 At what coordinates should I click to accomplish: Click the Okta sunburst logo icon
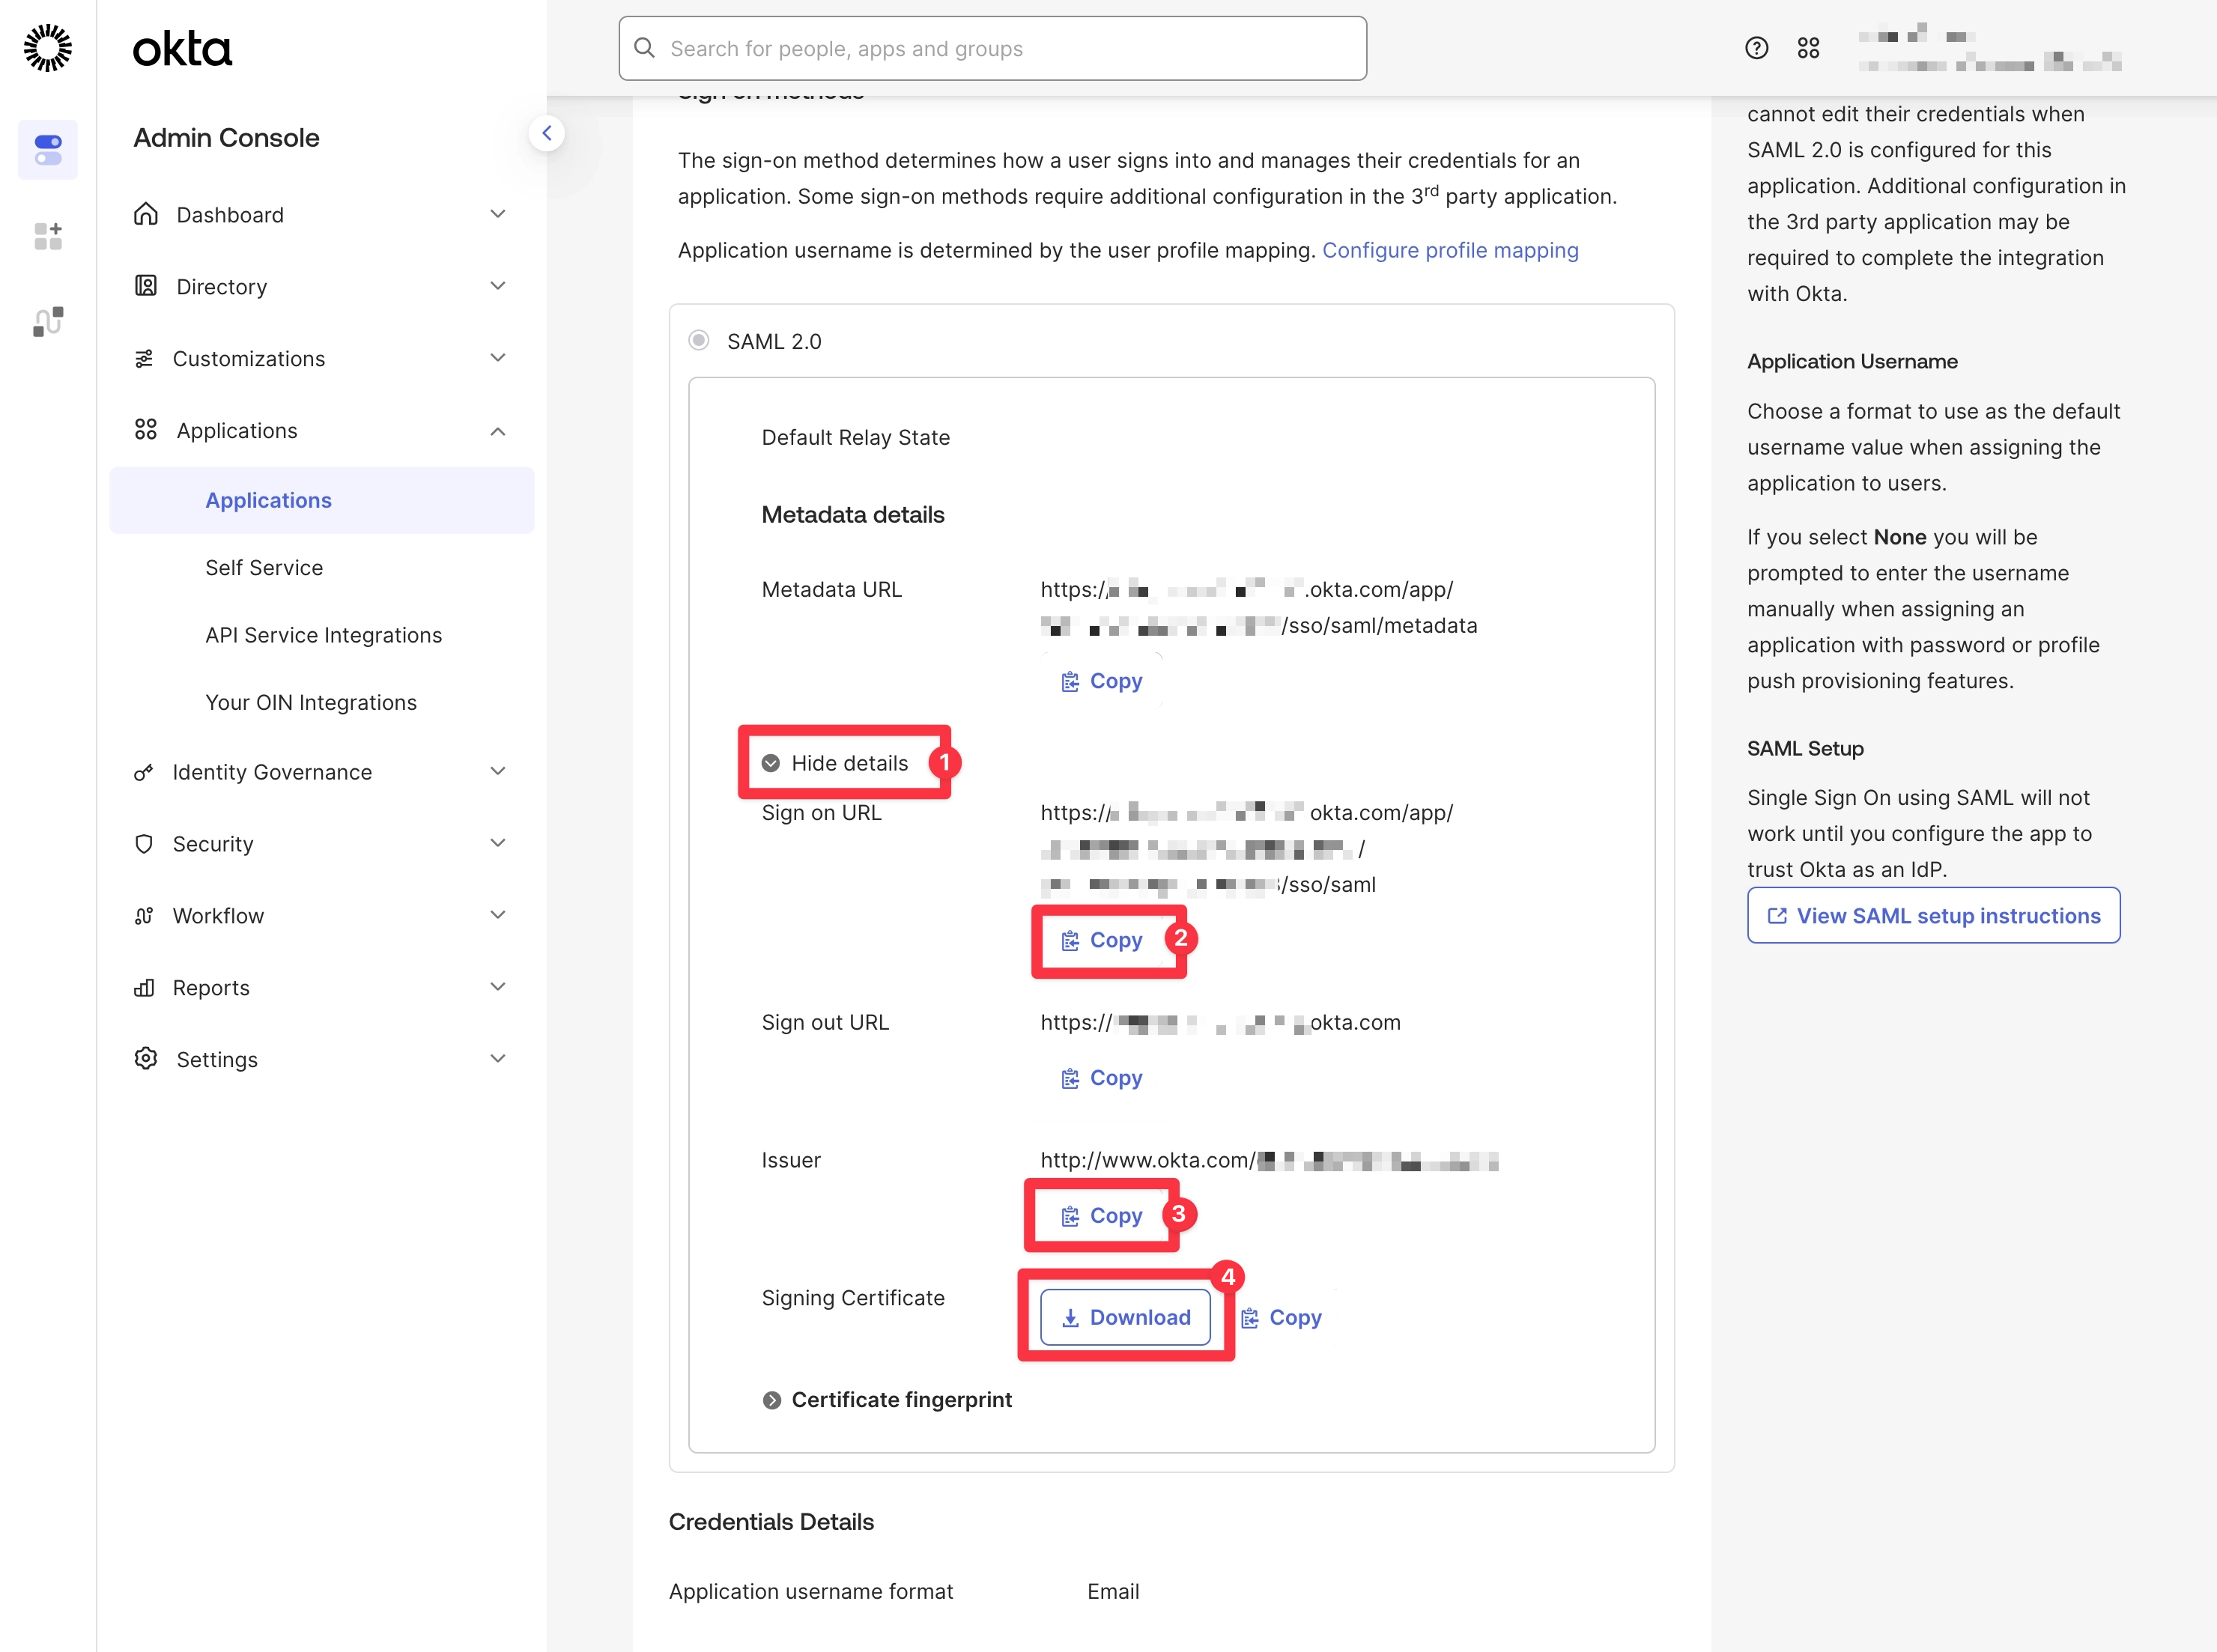pos(48,48)
